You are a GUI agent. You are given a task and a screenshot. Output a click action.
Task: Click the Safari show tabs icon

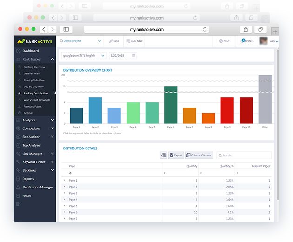[260, 29]
